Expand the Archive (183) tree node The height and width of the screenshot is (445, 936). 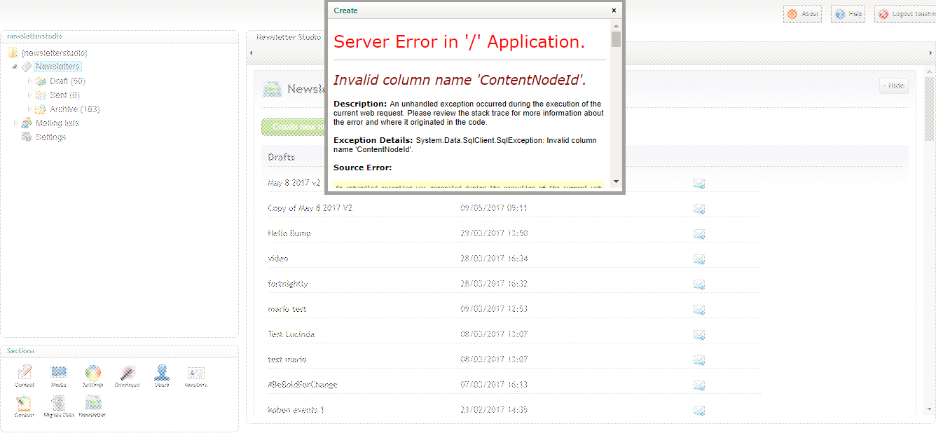pyautogui.click(x=29, y=109)
